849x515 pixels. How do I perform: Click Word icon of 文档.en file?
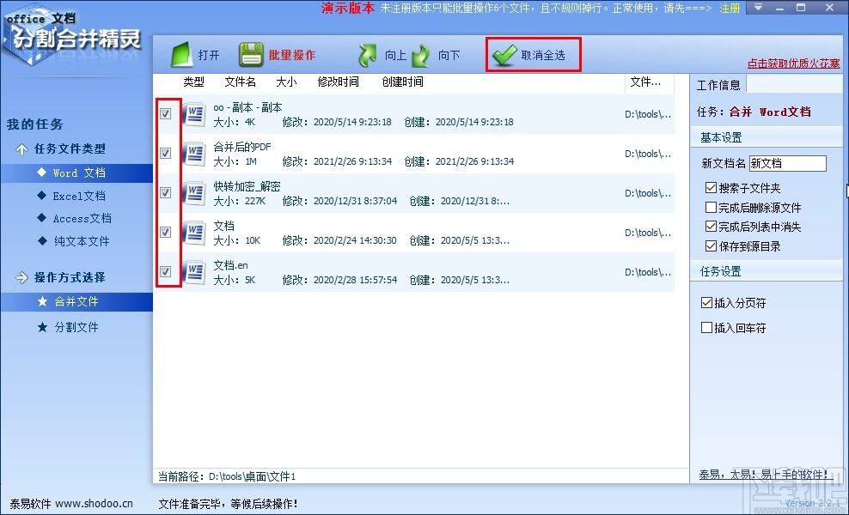pyautogui.click(x=194, y=272)
